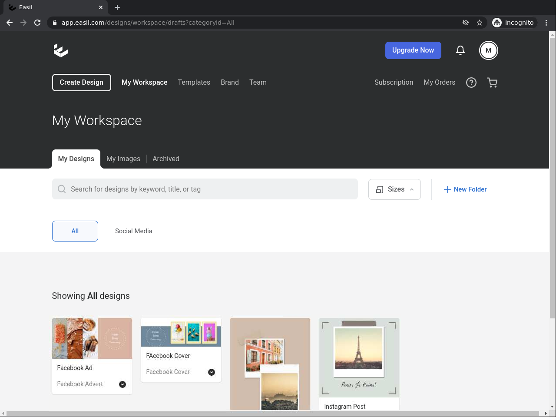Screen dimensions: 556x417
Task: Click the gray Facebook Cover size label
Action: (168, 372)
